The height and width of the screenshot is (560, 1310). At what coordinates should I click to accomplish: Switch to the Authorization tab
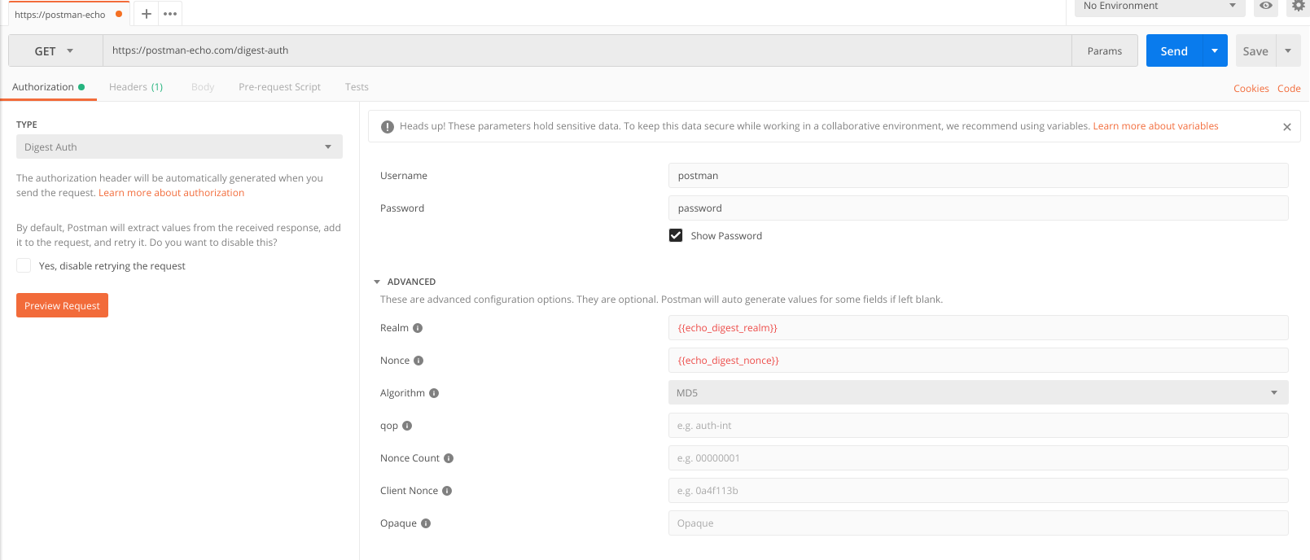click(x=48, y=87)
